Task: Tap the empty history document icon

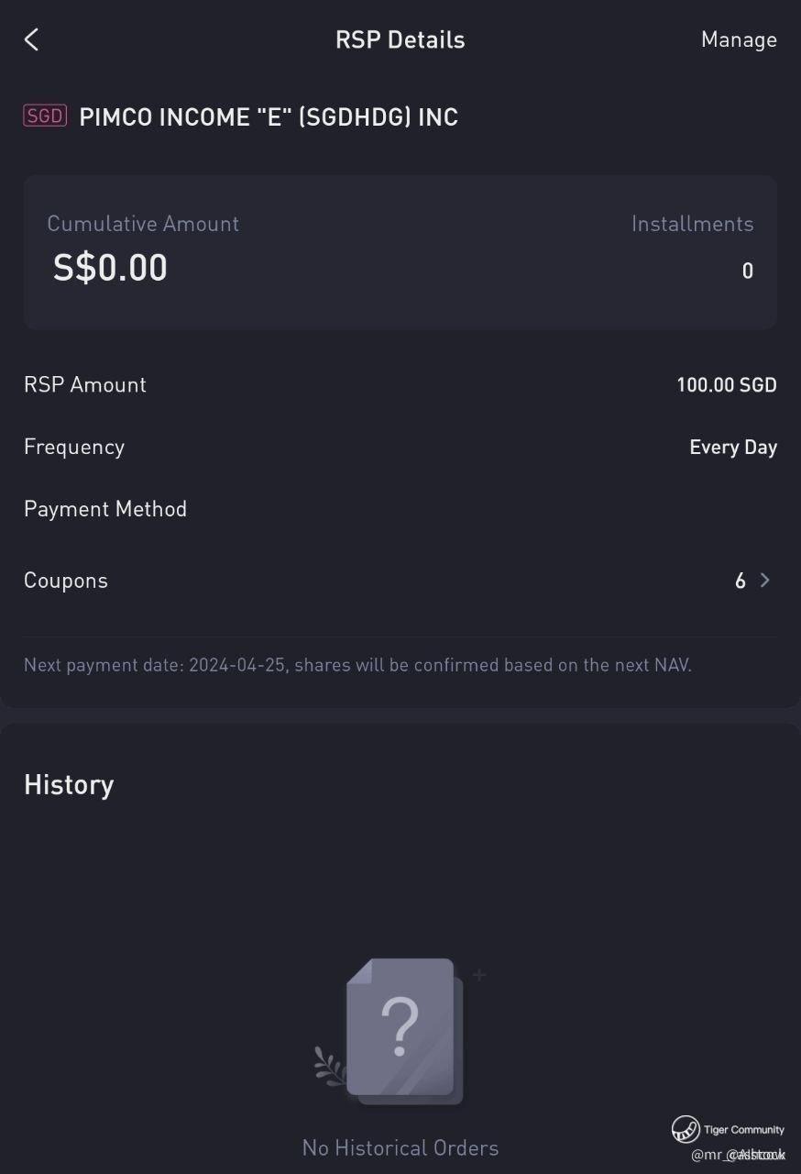Action: click(400, 1032)
